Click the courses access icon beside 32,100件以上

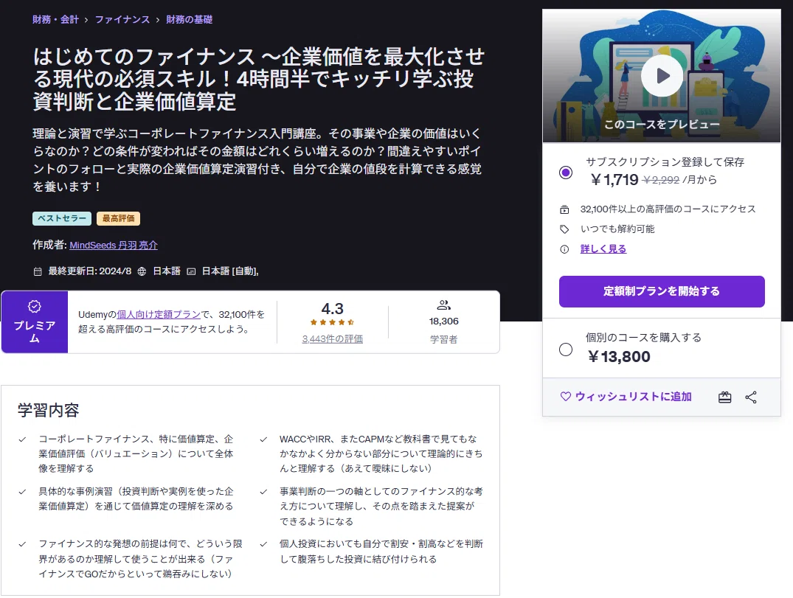coord(564,209)
